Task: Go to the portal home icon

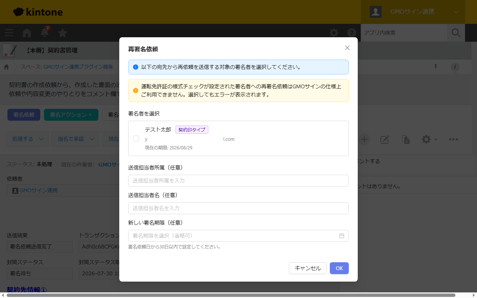Action: tap(27, 33)
